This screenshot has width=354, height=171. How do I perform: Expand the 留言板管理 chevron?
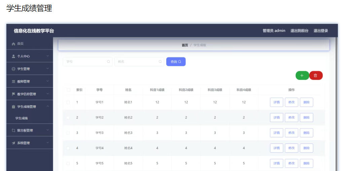[x=47, y=130]
